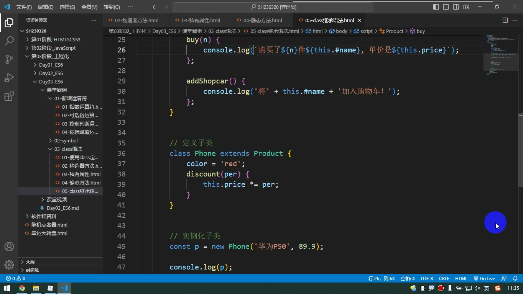The width and height of the screenshot is (523, 294).
Task: Open the 选择(S) menu
Action: (x=67, y=7)
